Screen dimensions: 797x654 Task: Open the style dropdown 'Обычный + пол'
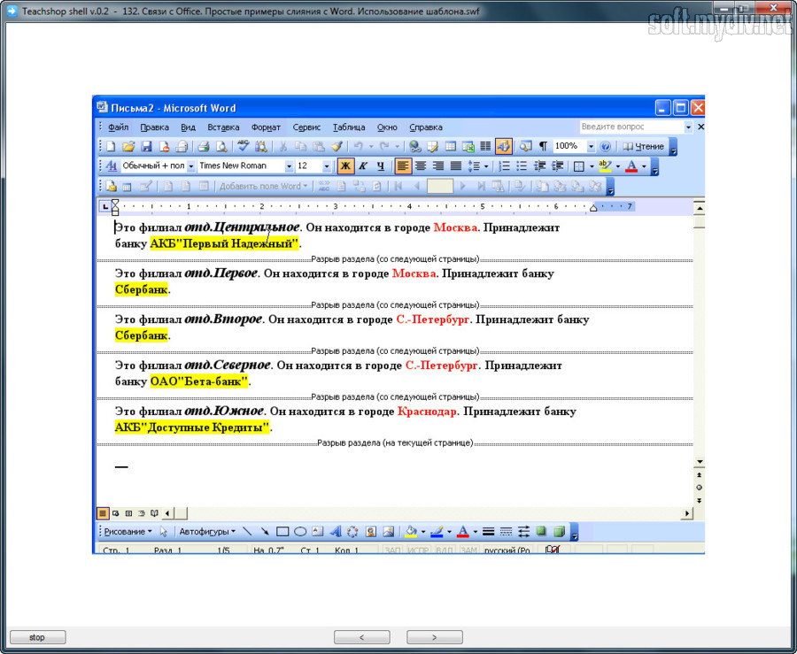(191, 166)
